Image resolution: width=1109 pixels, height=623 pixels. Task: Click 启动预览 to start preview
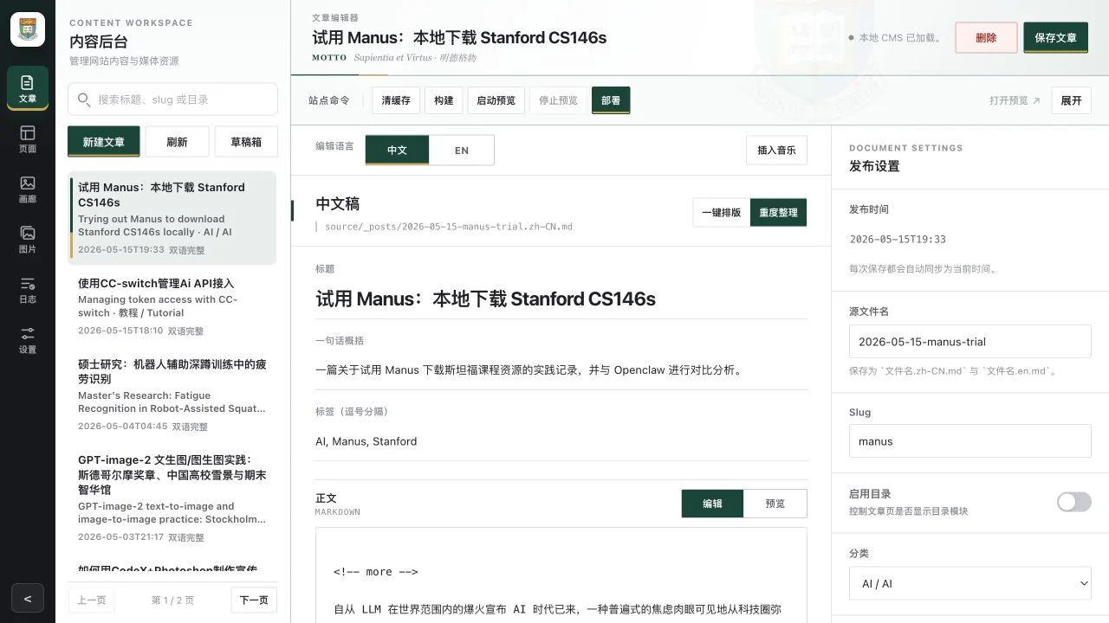[x=496, y=100]
